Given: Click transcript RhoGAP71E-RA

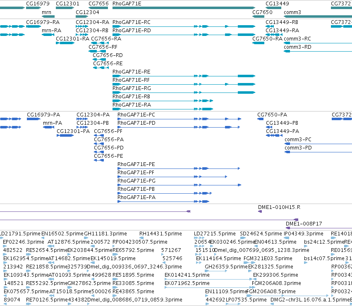Looking at the screenshot, I should coord(132,105).
